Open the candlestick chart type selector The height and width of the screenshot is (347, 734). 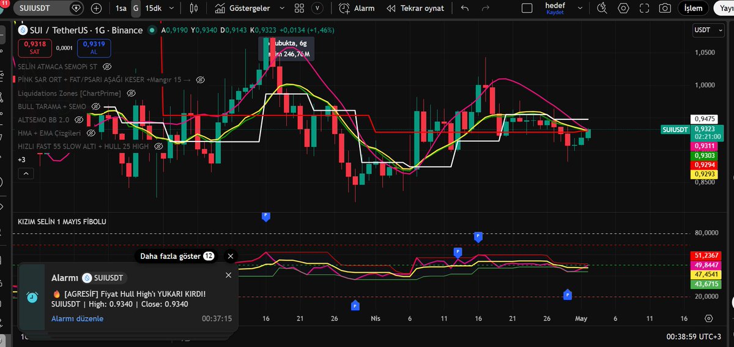(195, 9)
